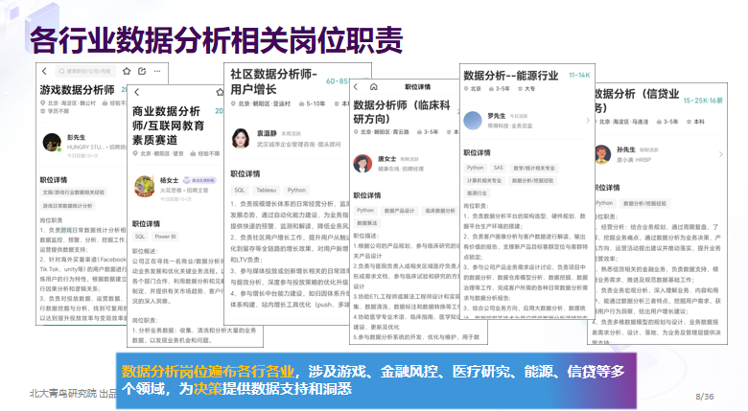Click the name 孙先生
This screenshot has width=748, height=411.
tap(626, 149)
